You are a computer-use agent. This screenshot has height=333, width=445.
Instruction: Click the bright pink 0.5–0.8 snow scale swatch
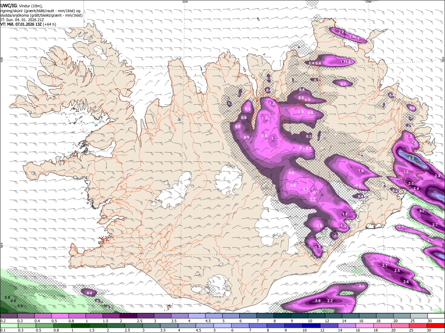(x=60, y=316)
